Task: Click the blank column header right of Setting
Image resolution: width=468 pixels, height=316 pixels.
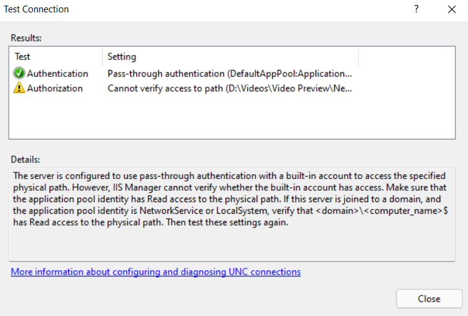Action: (x=407, y=56)
